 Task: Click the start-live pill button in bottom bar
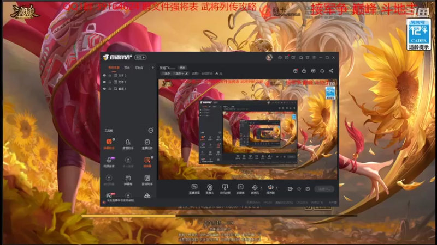point(324,189)
